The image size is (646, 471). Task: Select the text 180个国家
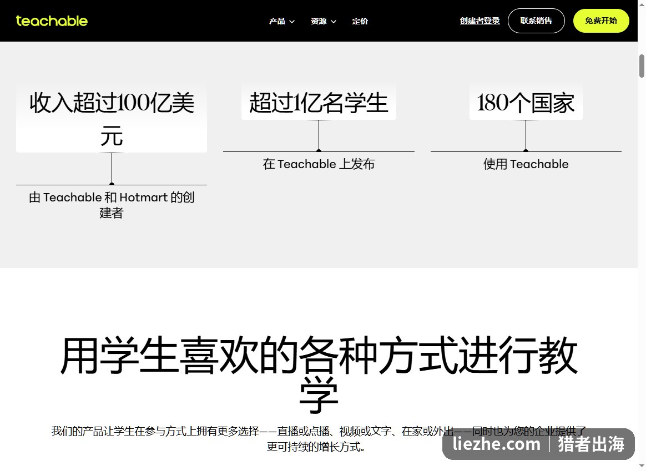pyautogui.click(x=526, y=103)
